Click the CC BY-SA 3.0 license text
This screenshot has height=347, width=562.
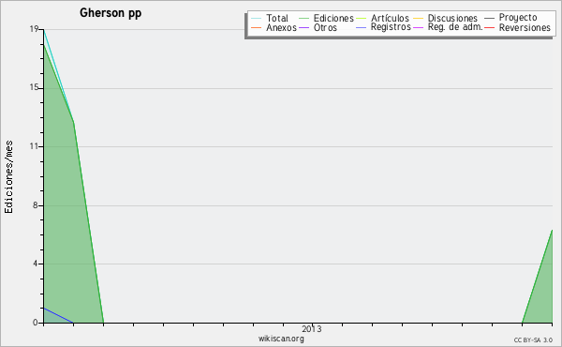pyautogui.click(x=533, y=340)
